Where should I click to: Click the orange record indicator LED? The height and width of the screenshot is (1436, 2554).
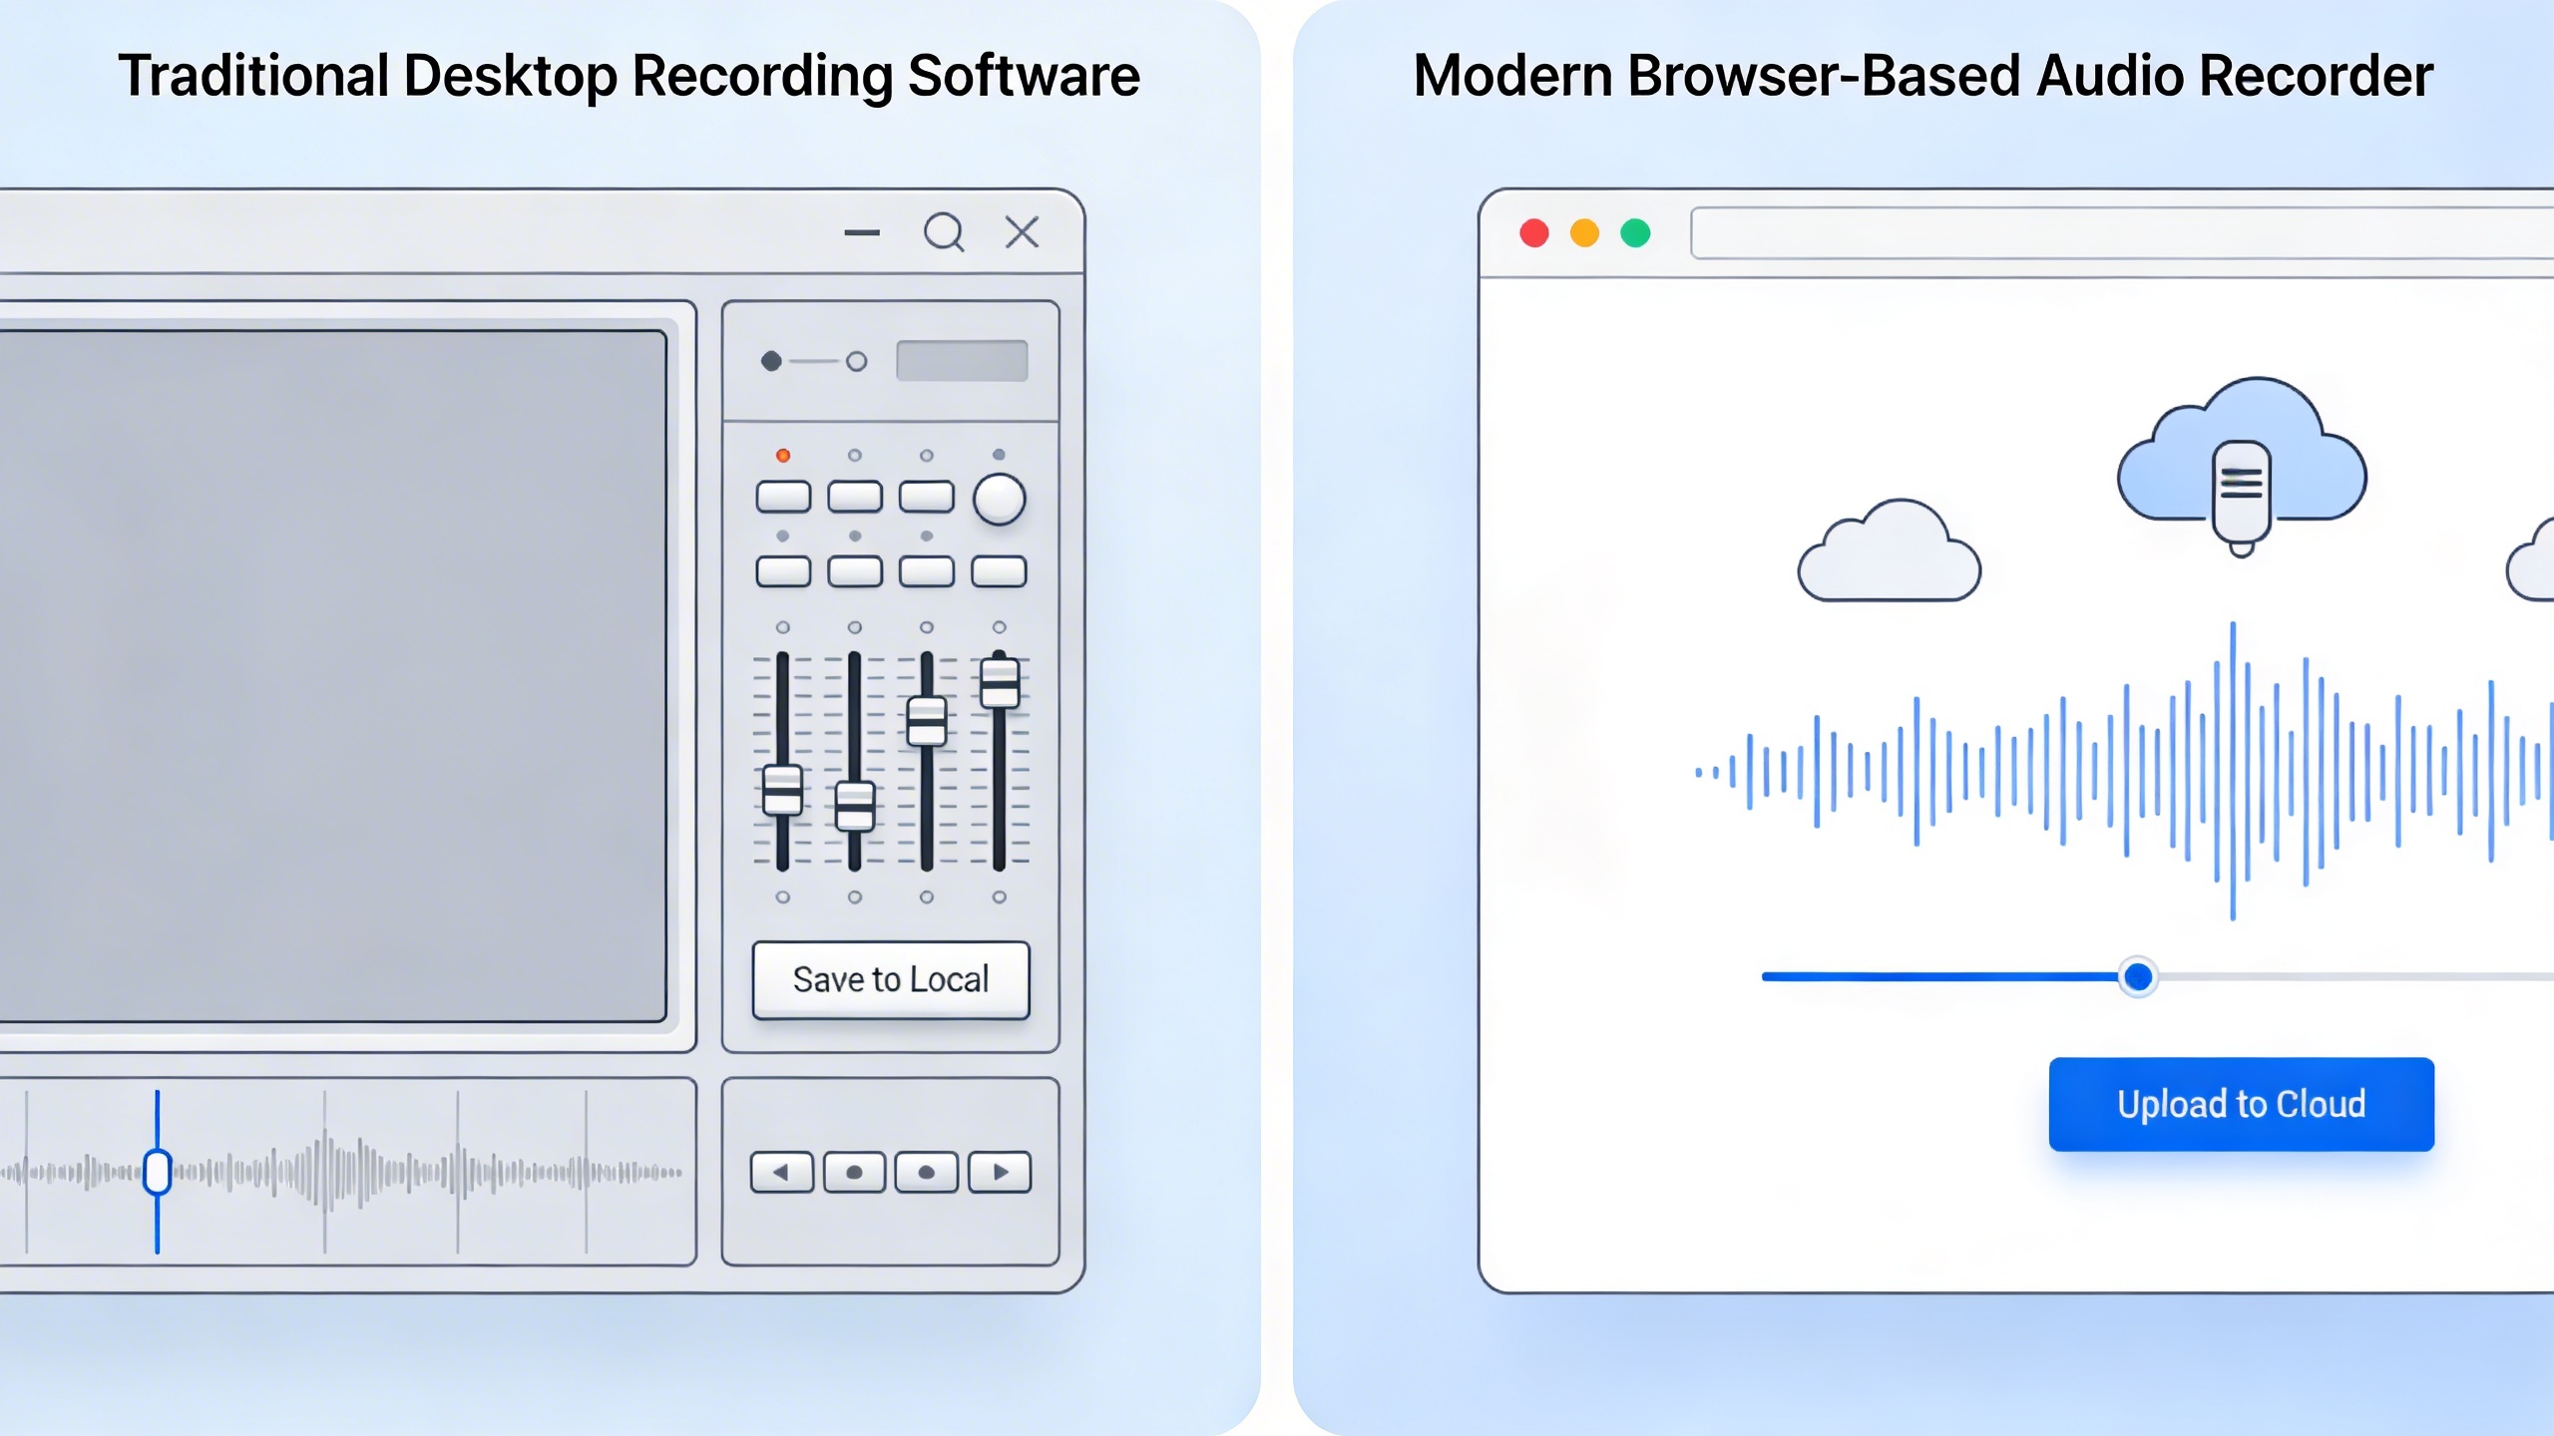783,456
